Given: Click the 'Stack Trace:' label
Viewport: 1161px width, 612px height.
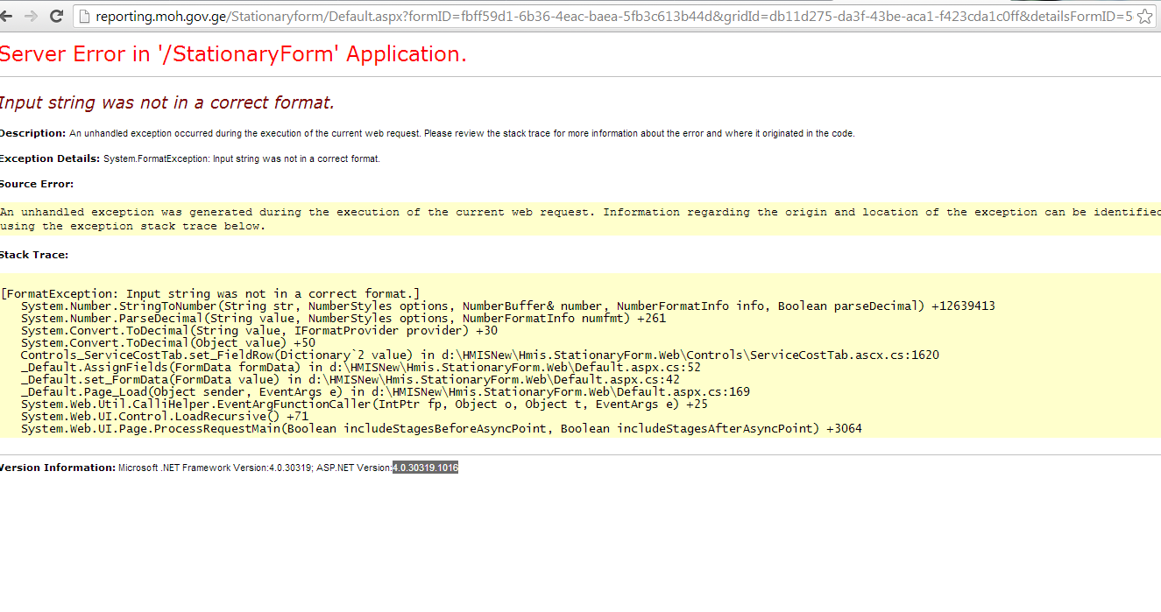Looking at the screenshot, I should (x=34, y=255).
